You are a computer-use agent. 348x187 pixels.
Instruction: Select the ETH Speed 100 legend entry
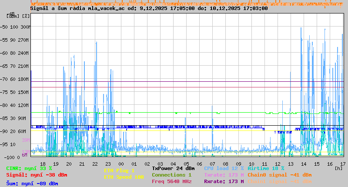[124, 177]
